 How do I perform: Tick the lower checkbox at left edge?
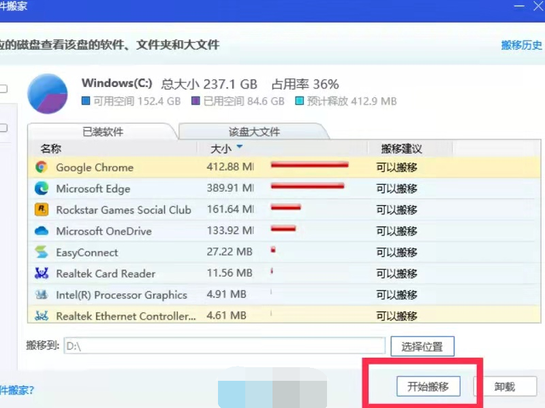(x=3, y=128)
